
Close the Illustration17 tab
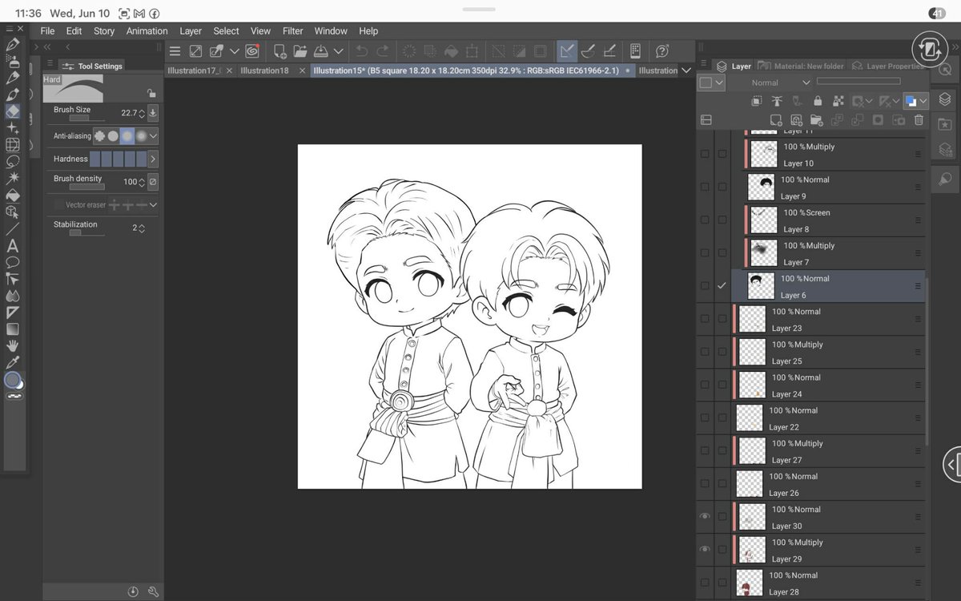229,71
